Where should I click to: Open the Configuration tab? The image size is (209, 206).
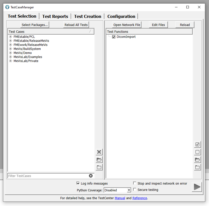click(x=121, y=16)
